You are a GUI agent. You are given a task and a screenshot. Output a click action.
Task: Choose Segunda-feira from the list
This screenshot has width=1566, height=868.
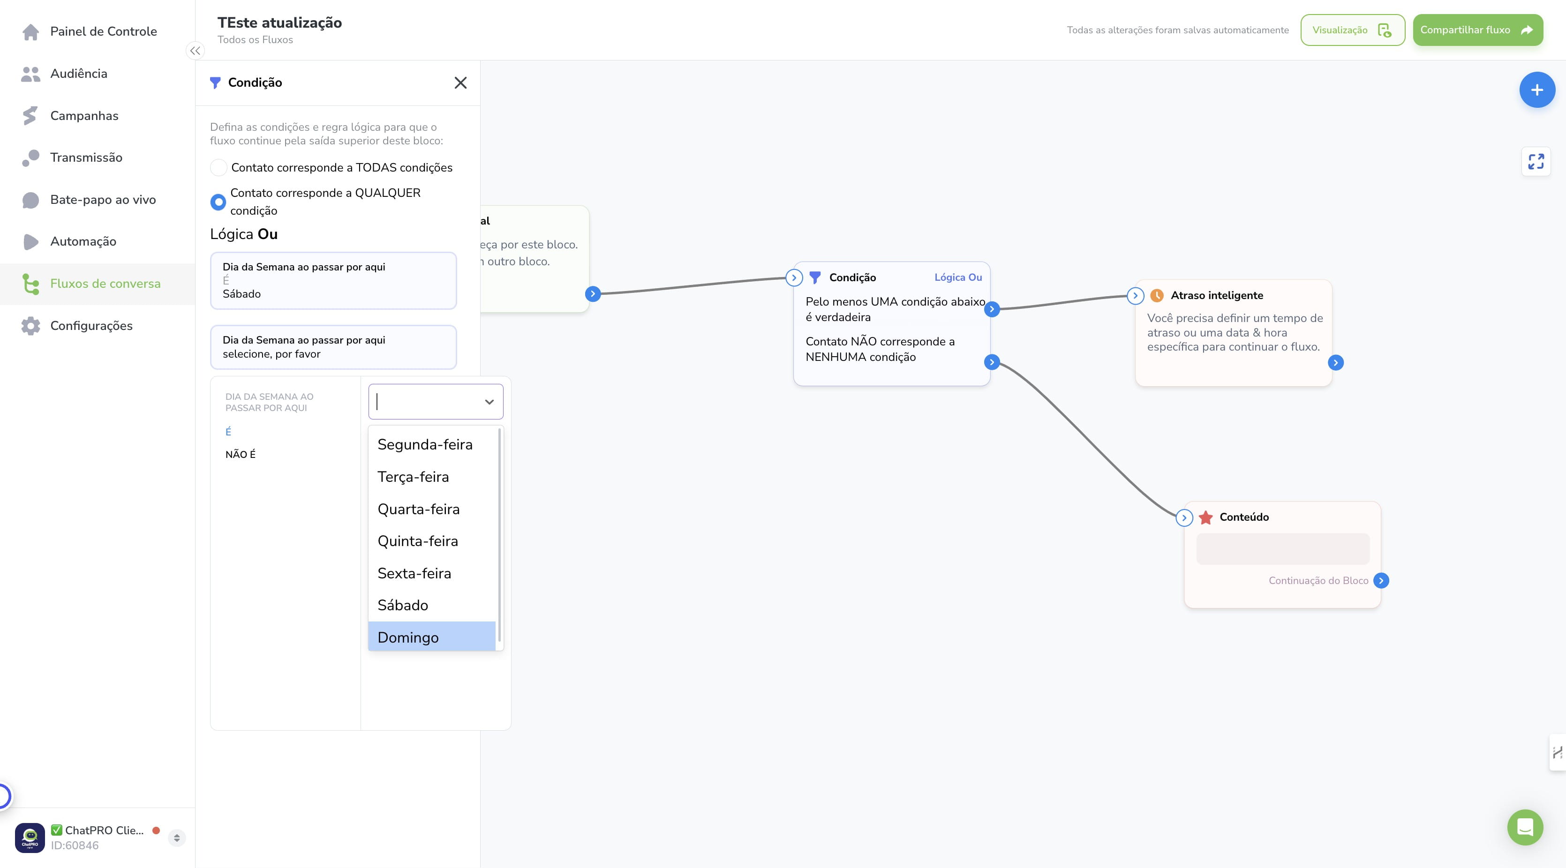click(x=432, y=445)
